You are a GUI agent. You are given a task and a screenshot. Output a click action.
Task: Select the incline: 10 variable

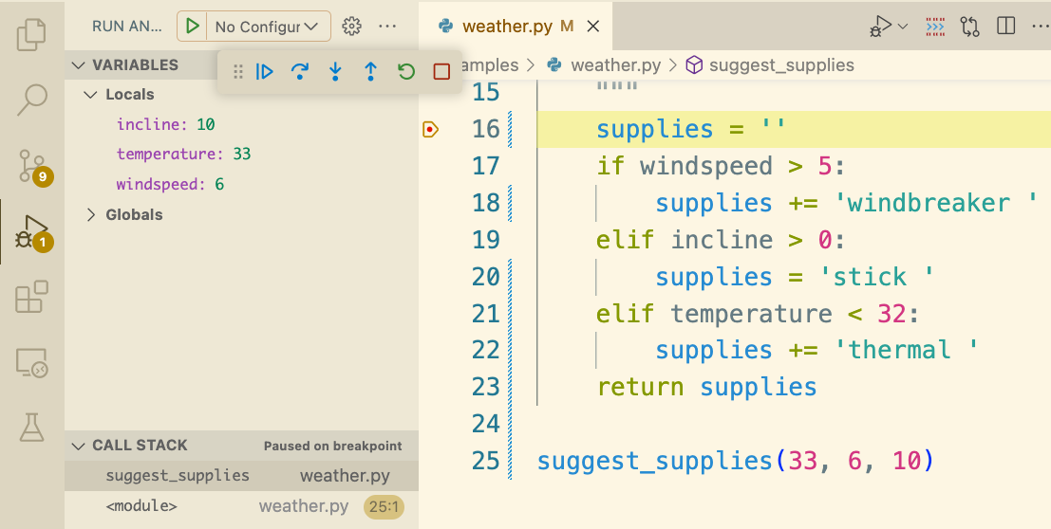(241, 124)
